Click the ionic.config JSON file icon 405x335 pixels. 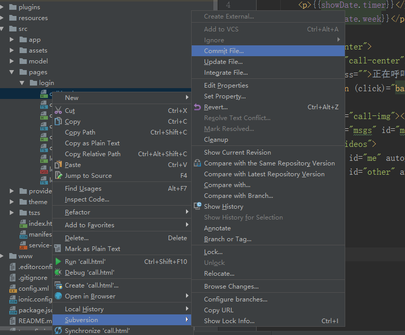pyautogui.click(x=13, y=299)
